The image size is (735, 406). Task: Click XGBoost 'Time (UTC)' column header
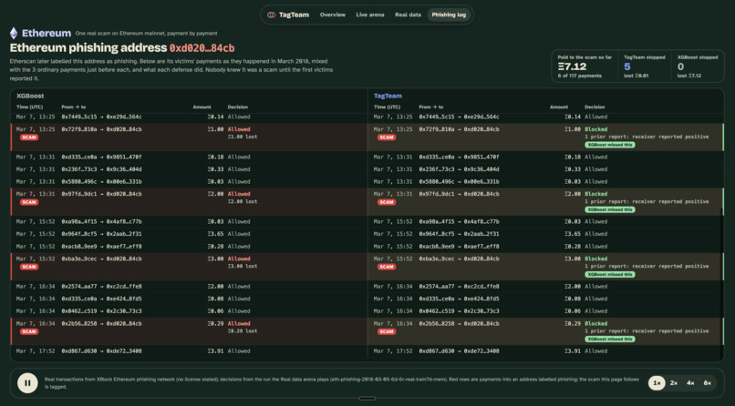click(x=29, y=107)
